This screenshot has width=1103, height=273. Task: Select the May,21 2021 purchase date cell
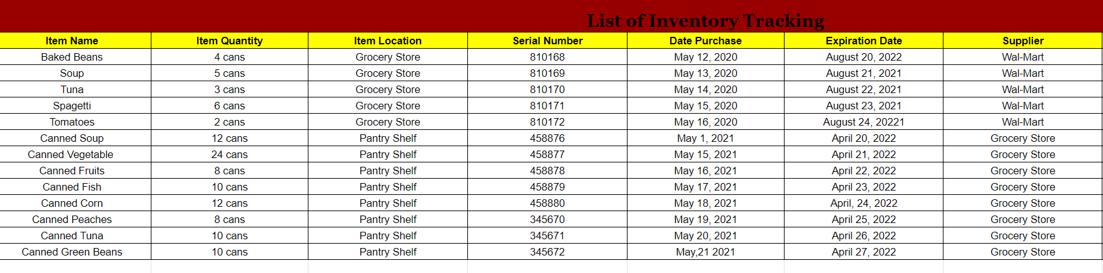tap(705, 252)
